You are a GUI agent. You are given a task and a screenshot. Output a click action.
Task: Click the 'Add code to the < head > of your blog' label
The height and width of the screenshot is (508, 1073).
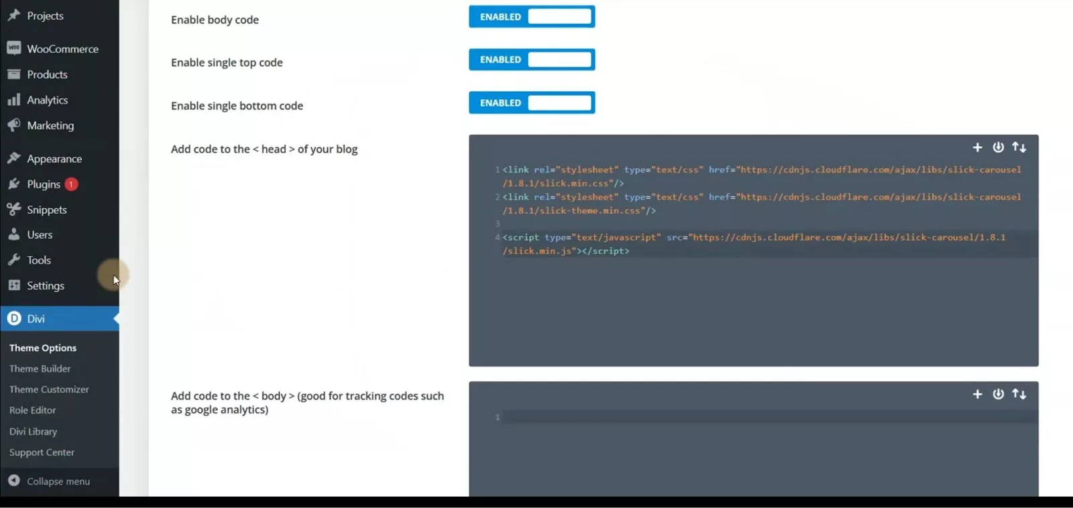(x=264, y=149)
